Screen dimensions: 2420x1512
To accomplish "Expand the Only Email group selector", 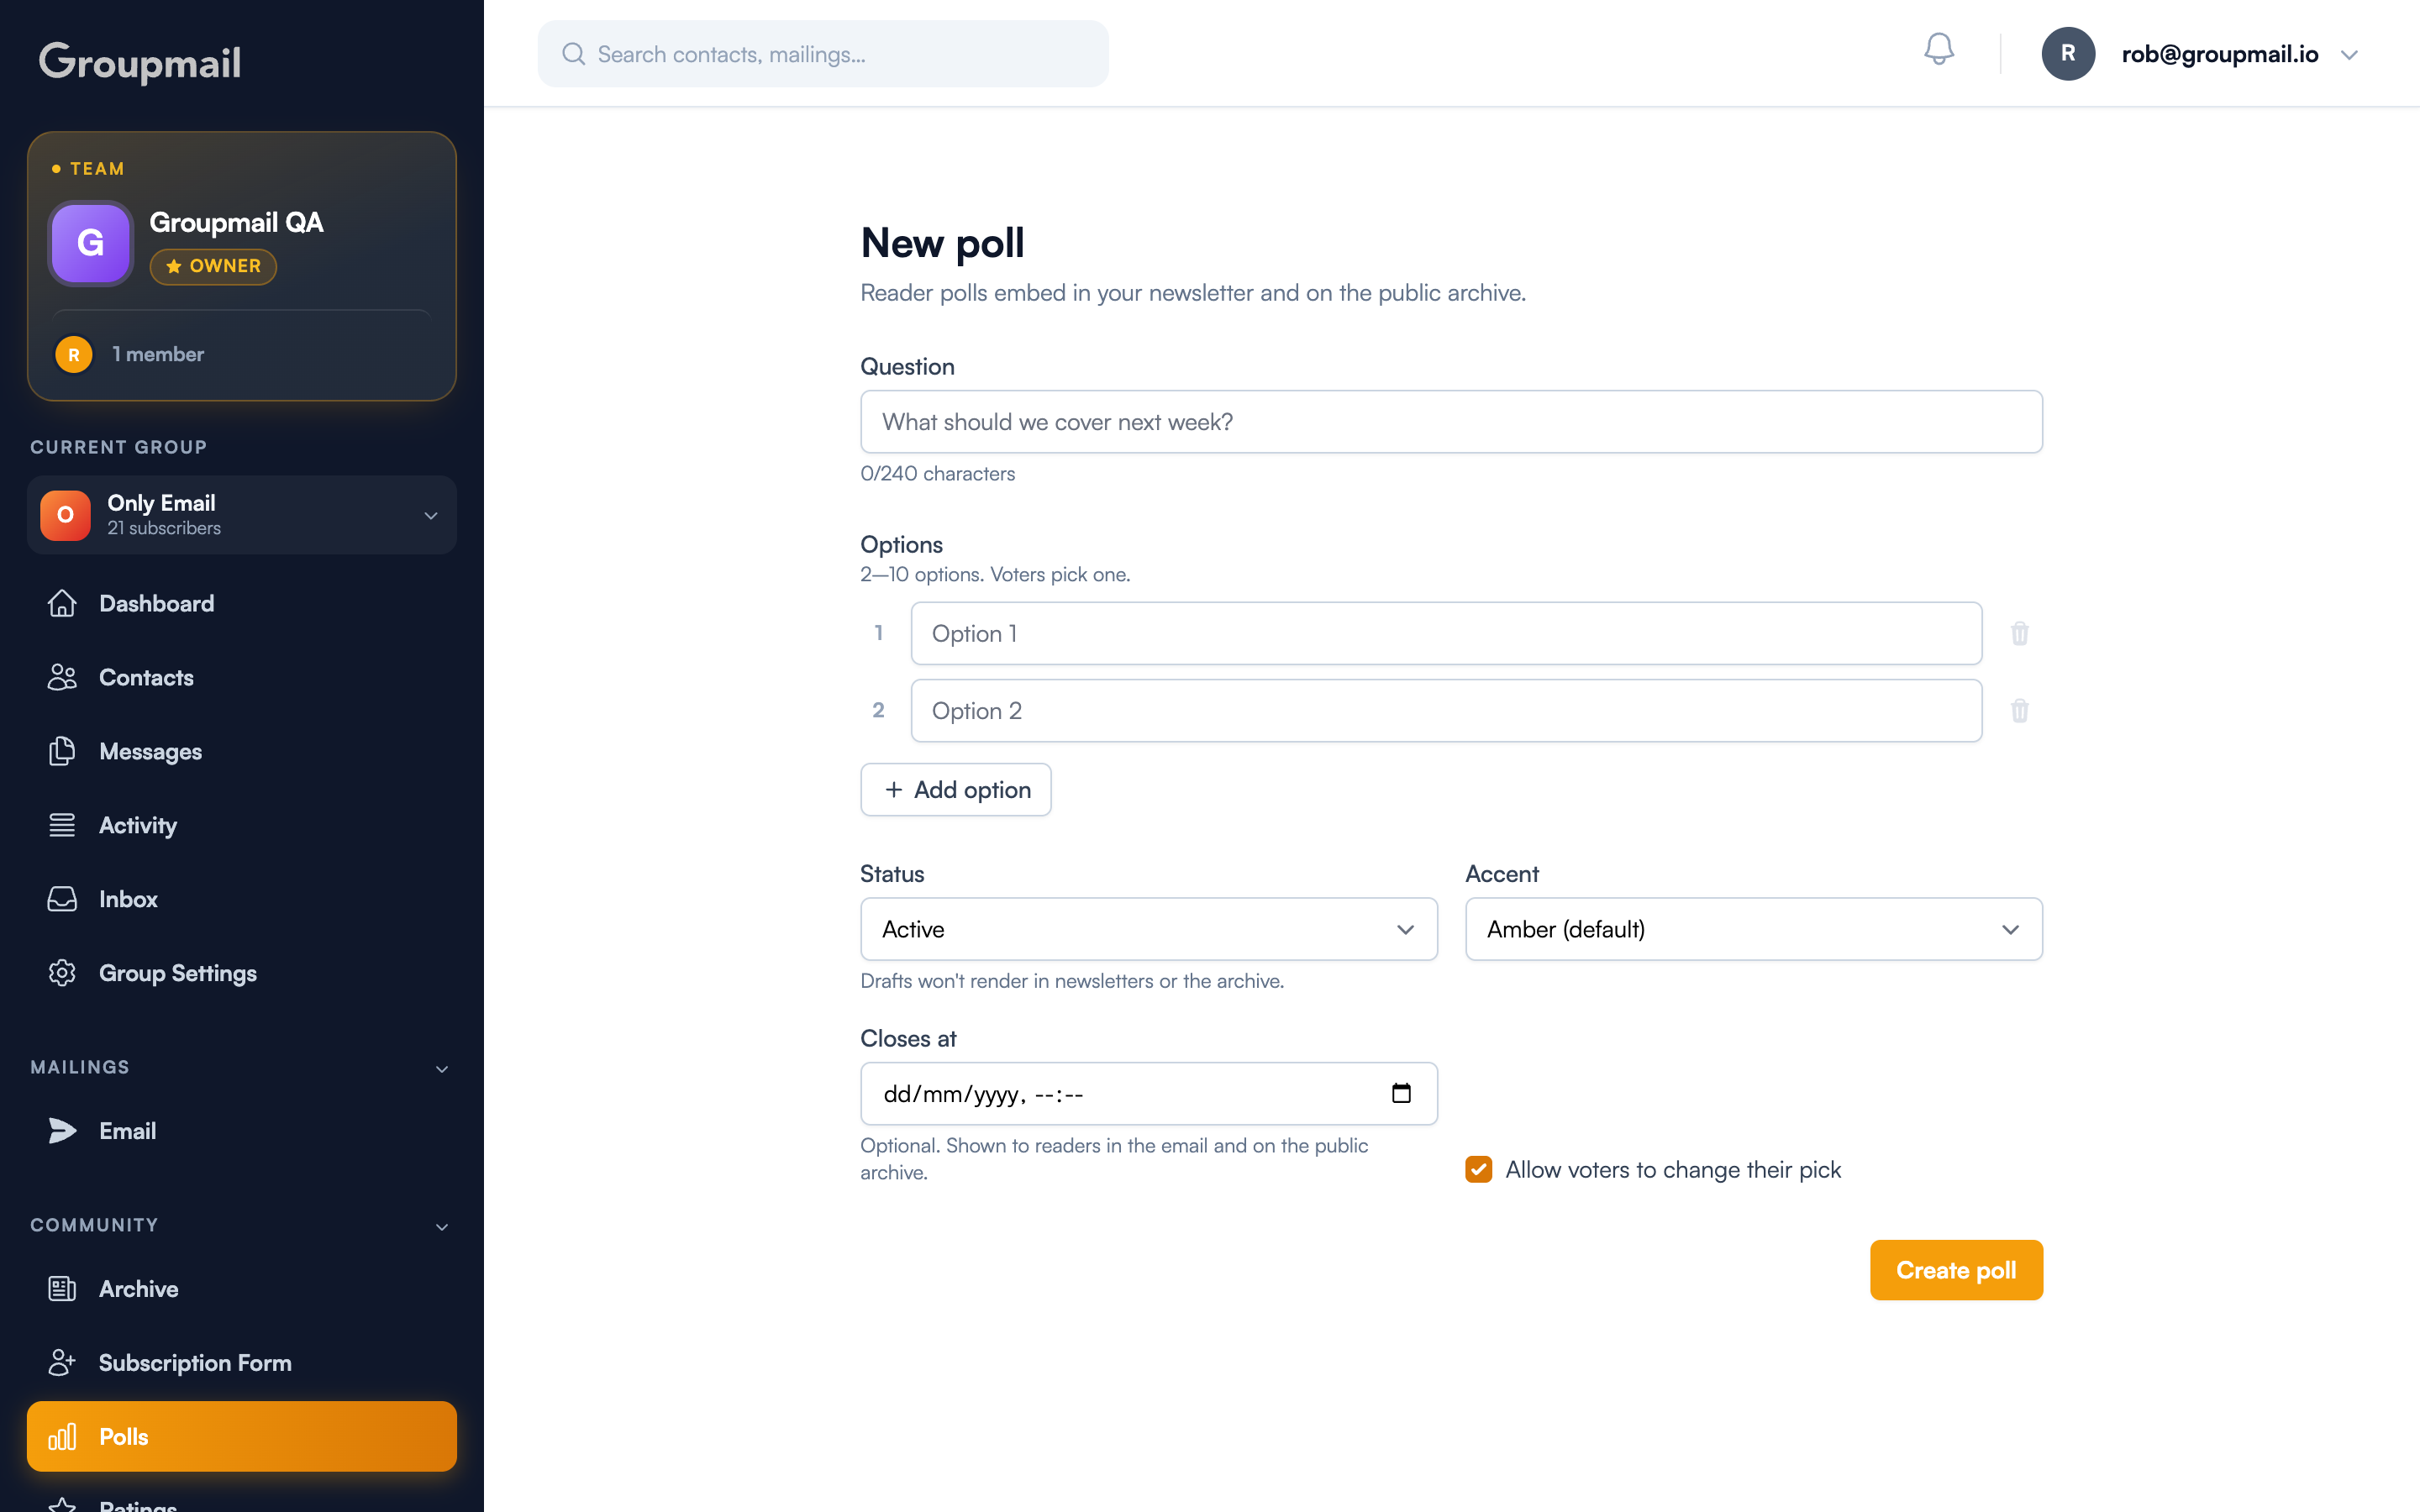I will tap(242, 515).
